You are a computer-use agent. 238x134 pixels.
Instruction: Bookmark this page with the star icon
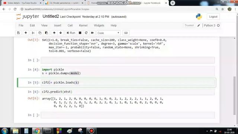(222, 9)
